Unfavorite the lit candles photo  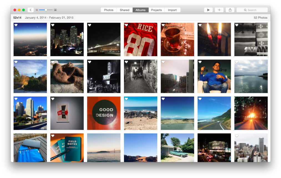[x=200, y=25]
